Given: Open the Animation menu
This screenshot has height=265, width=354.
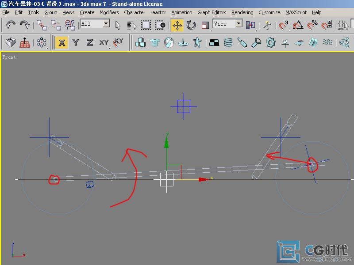Looking at the screenshot, I should tap(182, 12).
